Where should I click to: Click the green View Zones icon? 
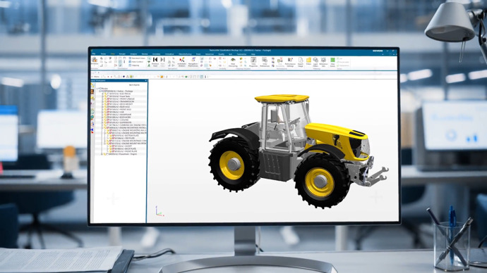click(x=332, y=60)
